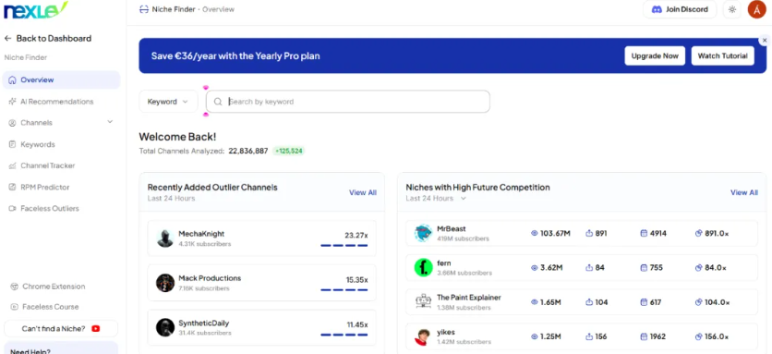Click the Mack Productions channel avatar
772x354 pixels.
point(165,283)
